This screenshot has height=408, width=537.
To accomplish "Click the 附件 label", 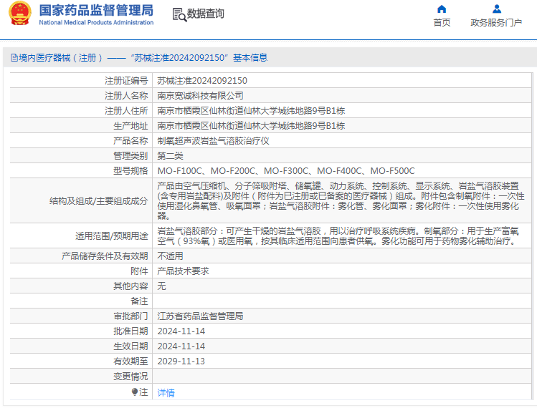I will click(139, 271).
